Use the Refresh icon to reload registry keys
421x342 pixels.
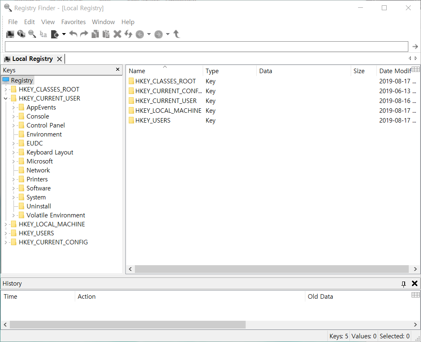128,34
